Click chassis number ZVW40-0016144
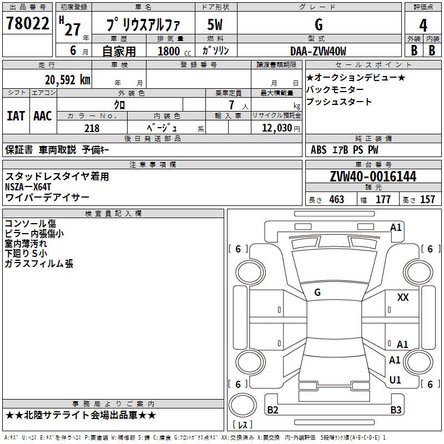The width and height of the screenshot is (444, 444). click(x=373, y=176)
